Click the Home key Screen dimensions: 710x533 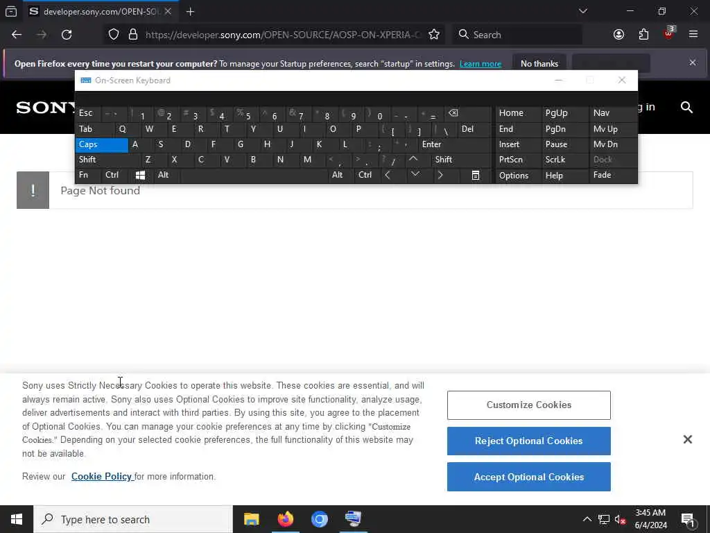pos(518,113)
